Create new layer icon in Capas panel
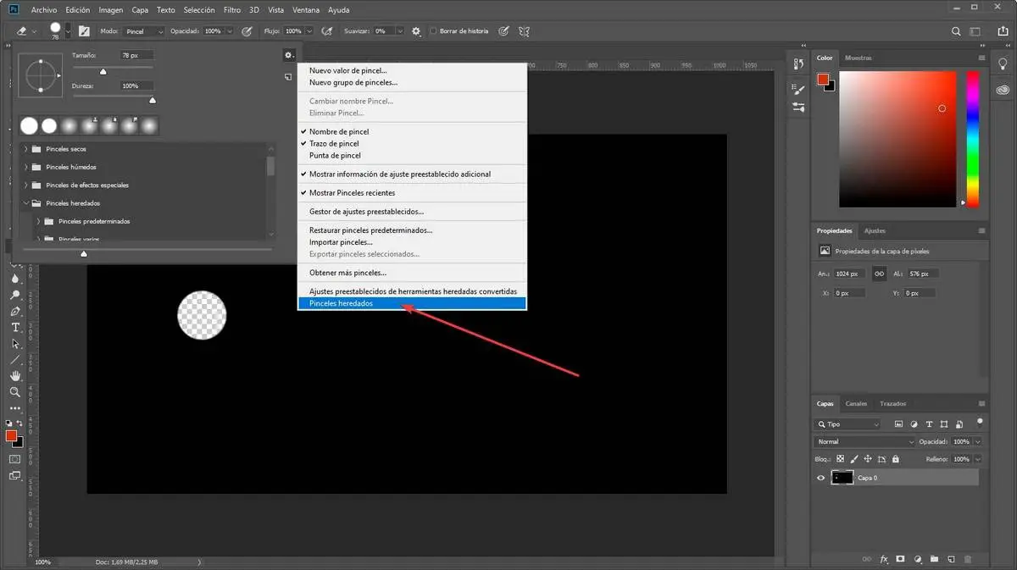 [x=951, y=559]
